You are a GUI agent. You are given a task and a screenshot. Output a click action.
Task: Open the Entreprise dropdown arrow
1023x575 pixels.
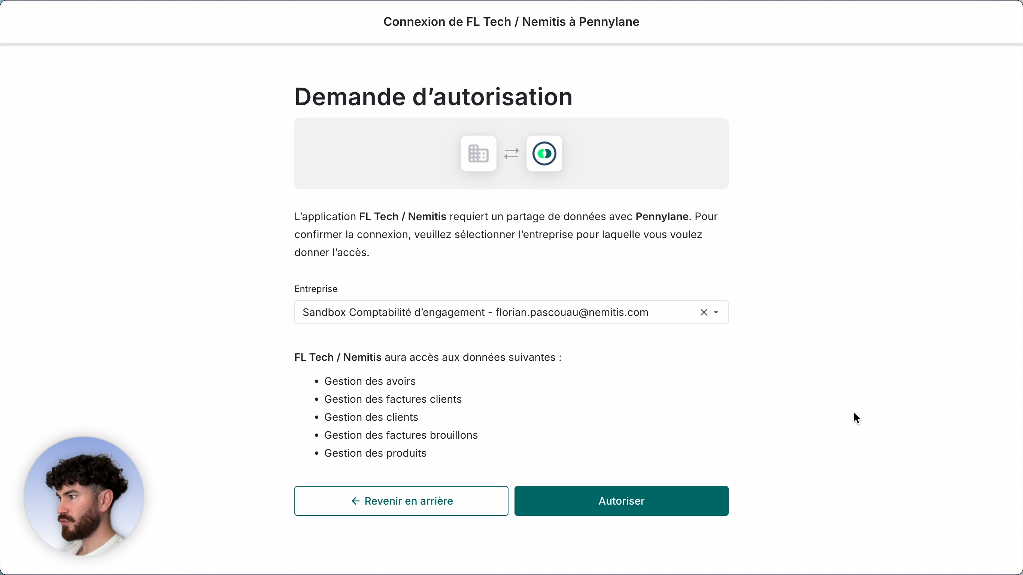click(716, 313)
